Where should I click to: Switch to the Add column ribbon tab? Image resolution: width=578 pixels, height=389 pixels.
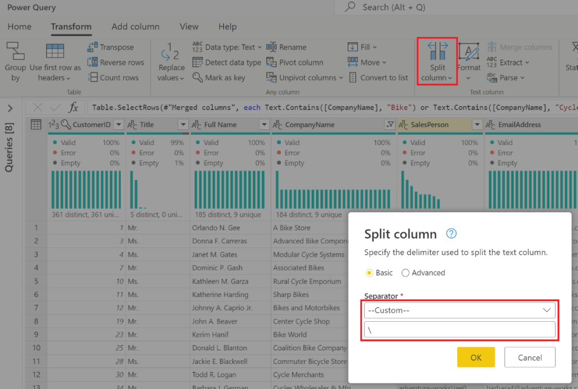(x=135, y=27)
